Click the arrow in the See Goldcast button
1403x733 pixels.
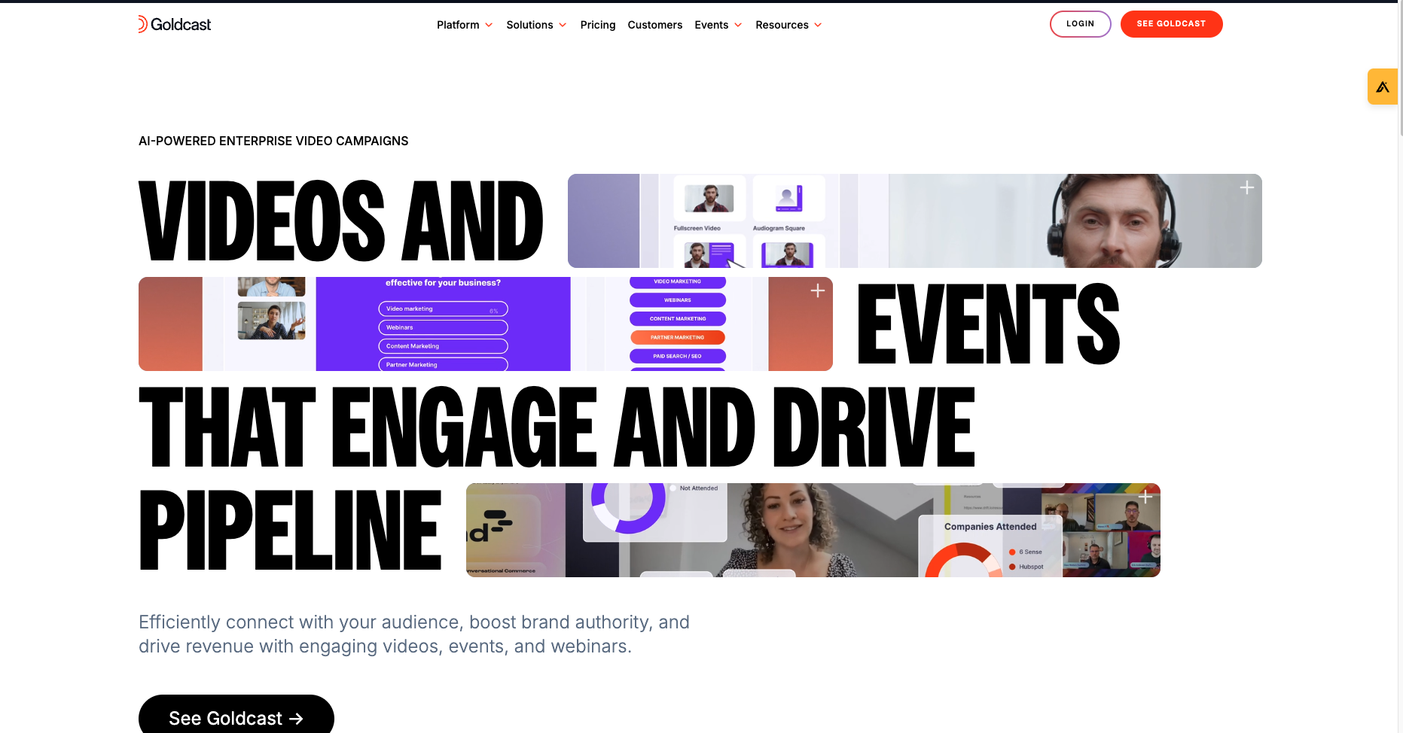296,719
